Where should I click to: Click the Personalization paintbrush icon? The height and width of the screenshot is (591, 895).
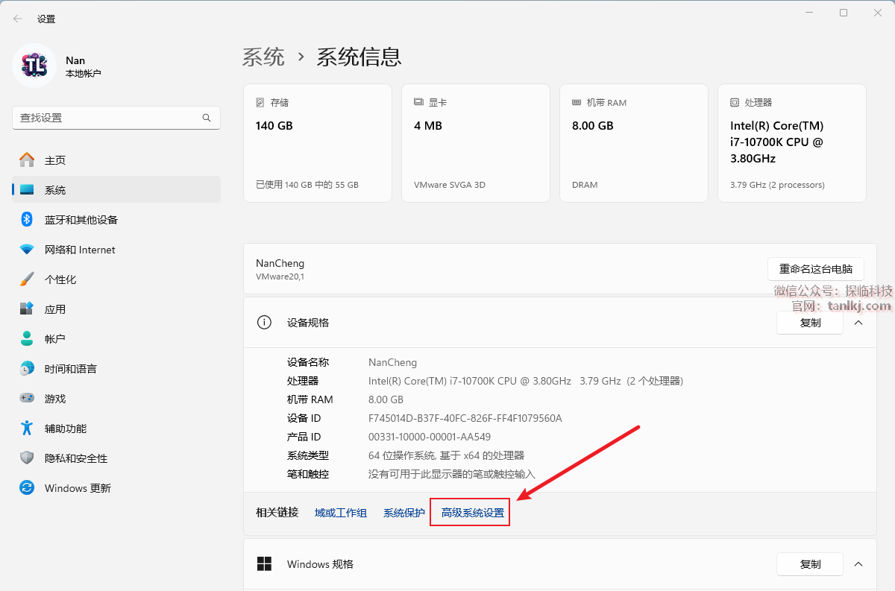click(x=27, y=279)
